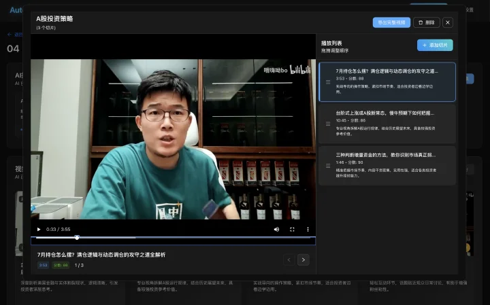Click the 3:53 duration badge below video
The image size is (490, 305).
[x=43, y=265]
